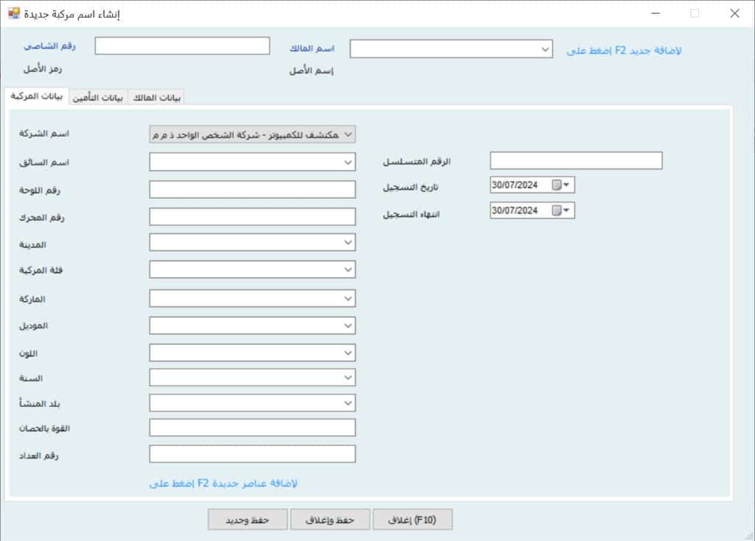755x541 pixels.
Task: Select the بيانات المركبة tab
Action: (36, 97)
